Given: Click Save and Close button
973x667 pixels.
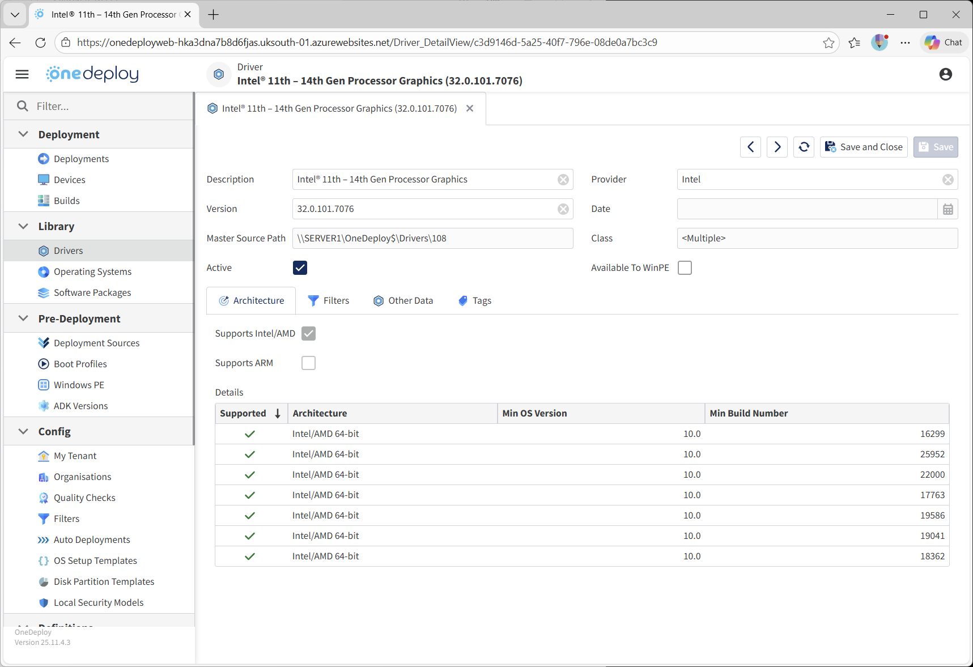Looking at the screenshot, I should coord(863,147).
